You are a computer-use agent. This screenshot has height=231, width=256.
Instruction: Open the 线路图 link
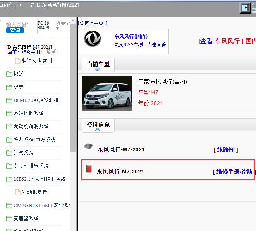point(226,149)
